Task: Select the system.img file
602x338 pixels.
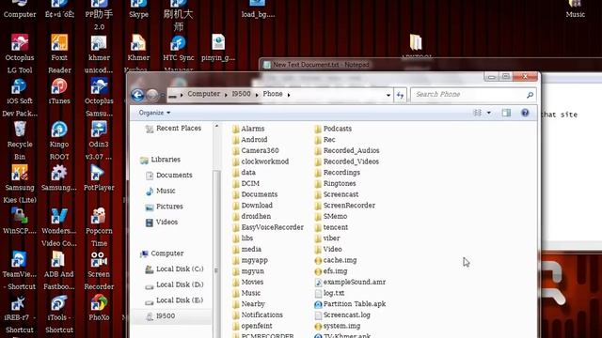Action: (x=338, y=326)
